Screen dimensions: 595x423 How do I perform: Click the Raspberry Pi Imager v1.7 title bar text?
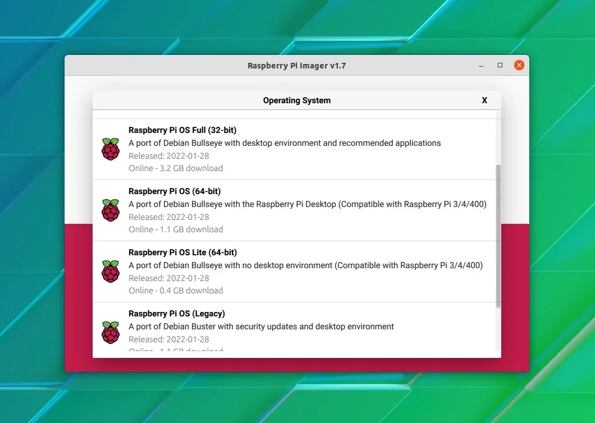pos(297,66)
